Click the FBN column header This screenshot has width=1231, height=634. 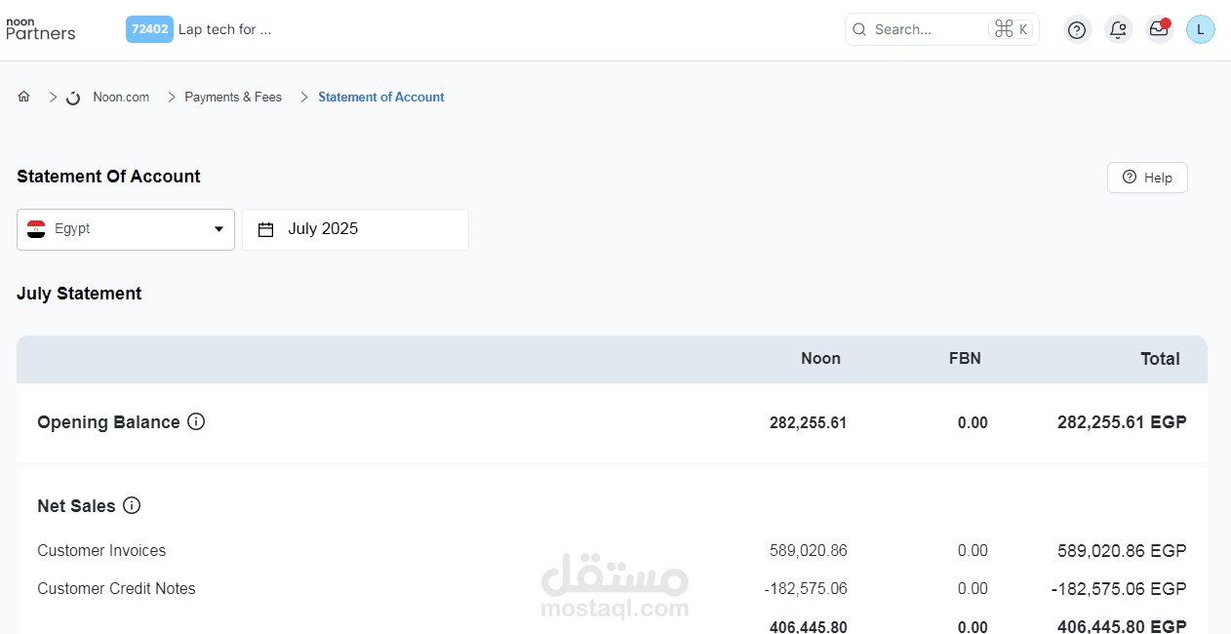point(965,358)
